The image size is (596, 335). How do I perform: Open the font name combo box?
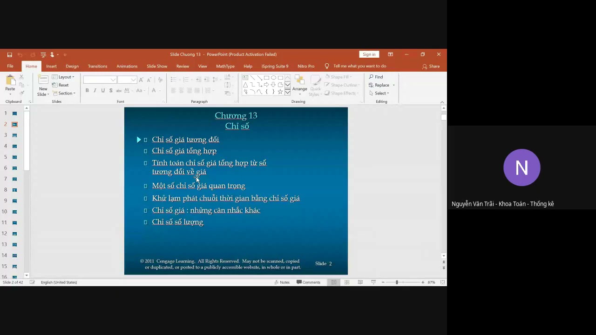[x=100, y=80]
